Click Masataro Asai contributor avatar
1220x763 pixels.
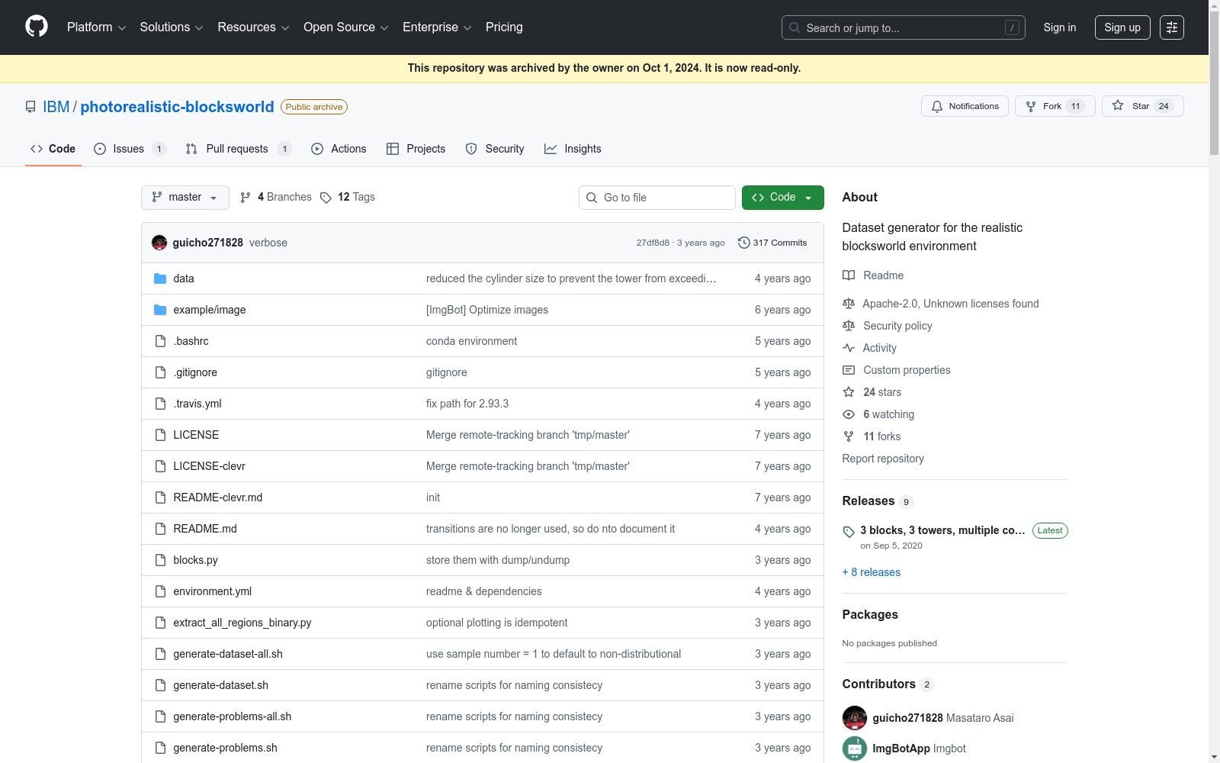[x=855, y=718]
